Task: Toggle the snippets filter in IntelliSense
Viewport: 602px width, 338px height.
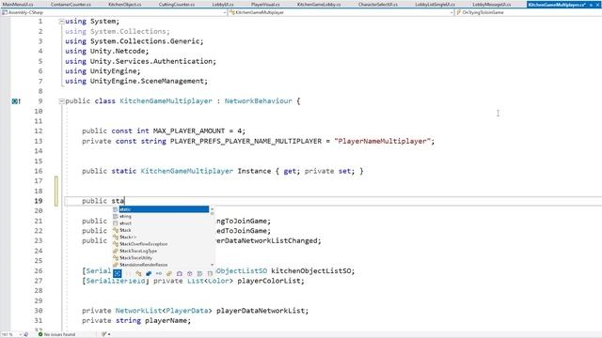Action: tap(210, 273)
